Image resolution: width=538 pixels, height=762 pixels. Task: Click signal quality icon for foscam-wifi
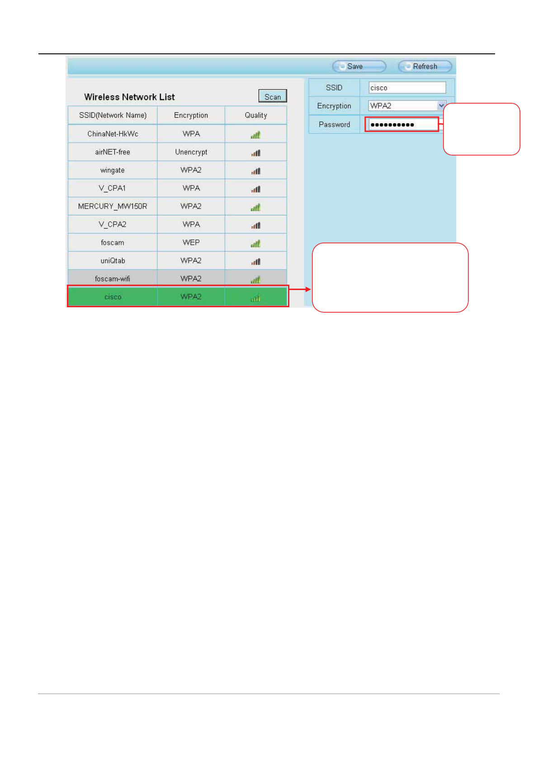(x=256, y=280)
